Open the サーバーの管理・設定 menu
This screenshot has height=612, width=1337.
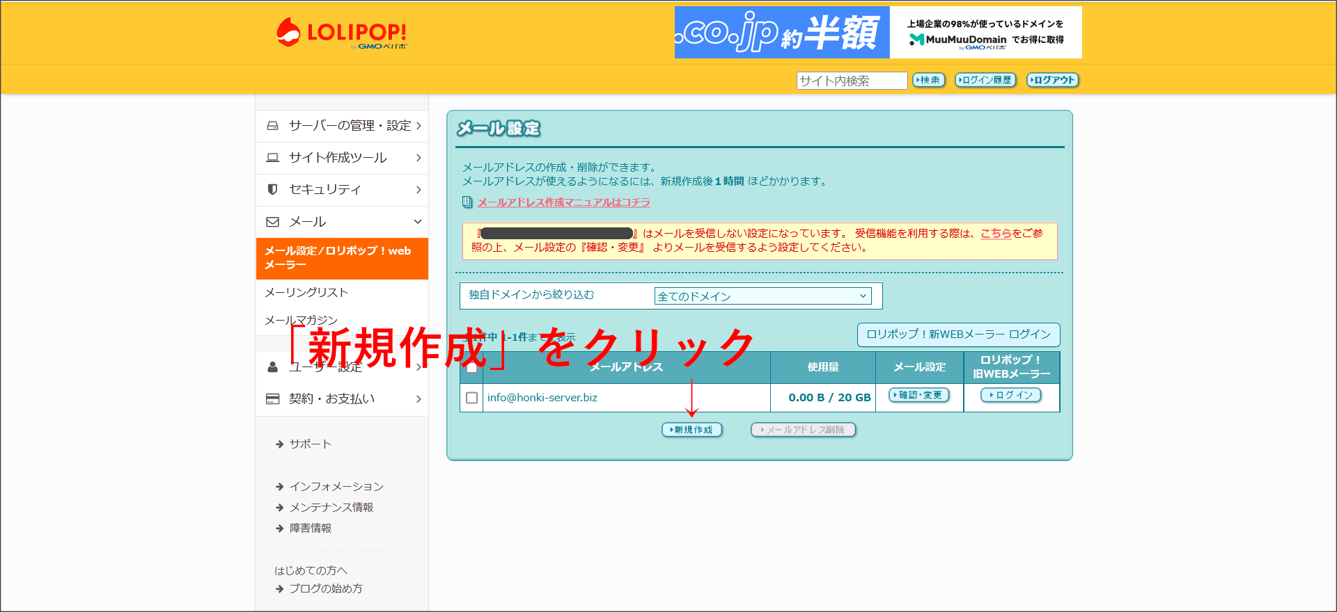click(x=342, y=126)
